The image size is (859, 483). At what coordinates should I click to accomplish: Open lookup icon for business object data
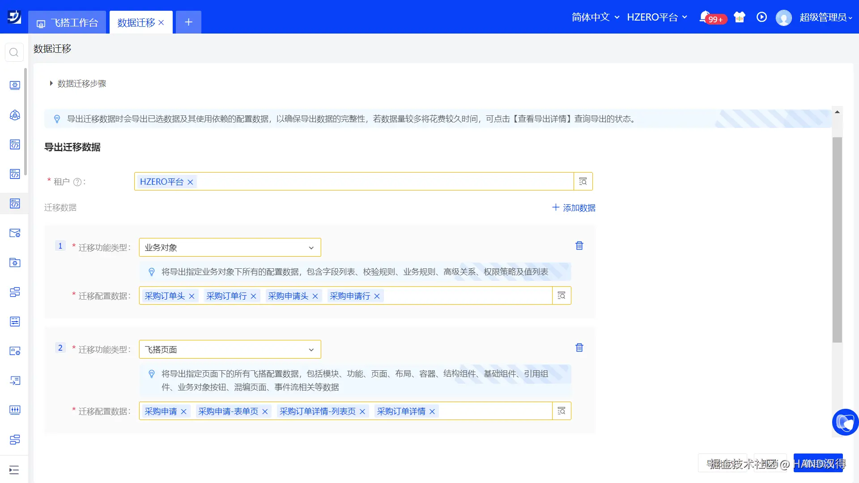pos(561,296)
